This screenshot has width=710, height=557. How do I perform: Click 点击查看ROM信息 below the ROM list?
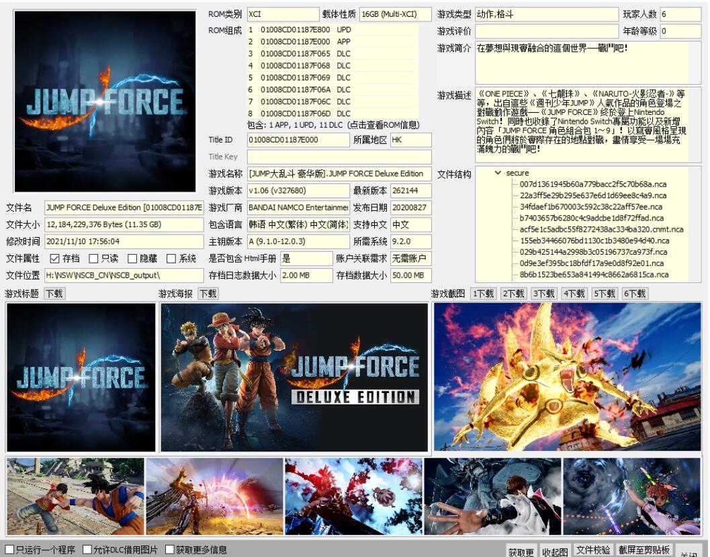pos(384,125)
